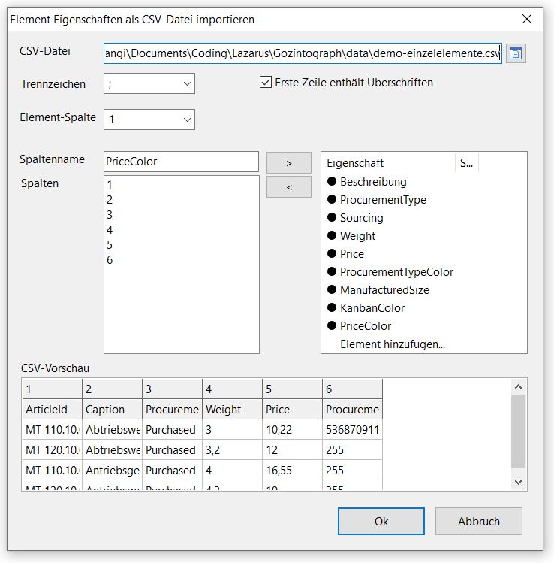Click the Price preview header cell

coord(292,410)
